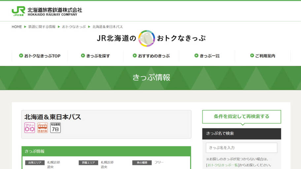Image resolution: width=301 pixels, height=169 pixels.
Task: Click the pink フリー ticket type icon
Action: [30, 128]
